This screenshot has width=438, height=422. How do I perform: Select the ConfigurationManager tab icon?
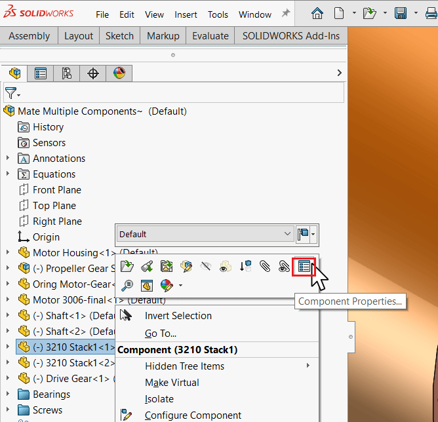[x=66, y=73]
